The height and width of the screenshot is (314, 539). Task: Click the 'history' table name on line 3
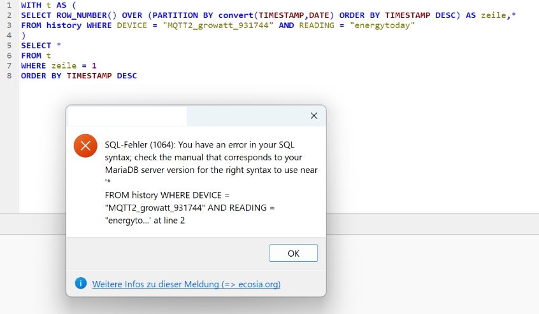[x=64, y=25]
